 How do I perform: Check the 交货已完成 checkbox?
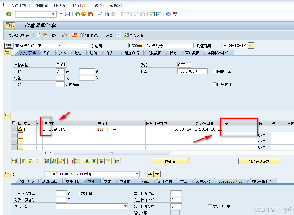point(210,206)
